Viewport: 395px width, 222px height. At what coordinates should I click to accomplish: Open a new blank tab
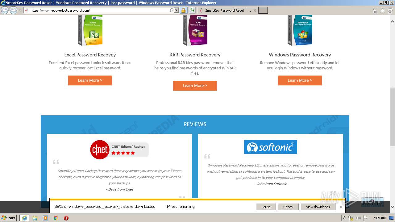[263, 10]
